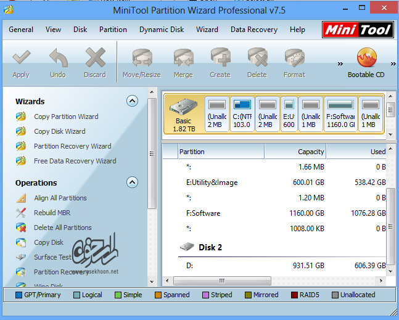
Task: Click the app icon in title bar
Action: point(9,10)
